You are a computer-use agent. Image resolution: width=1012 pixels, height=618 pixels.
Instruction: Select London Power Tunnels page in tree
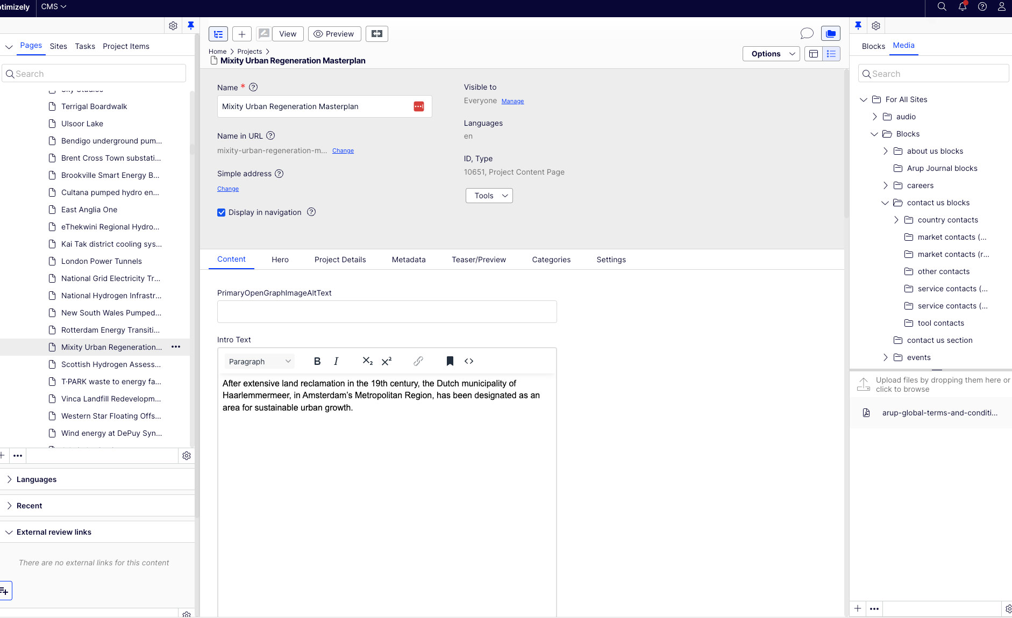tap(102, 261)
